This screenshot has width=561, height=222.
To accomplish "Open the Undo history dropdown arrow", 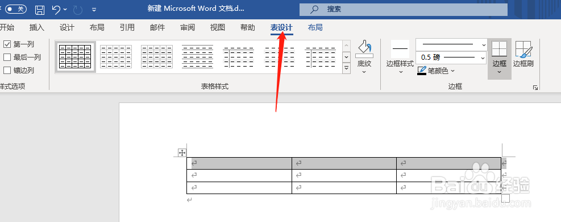I will 65,10.
